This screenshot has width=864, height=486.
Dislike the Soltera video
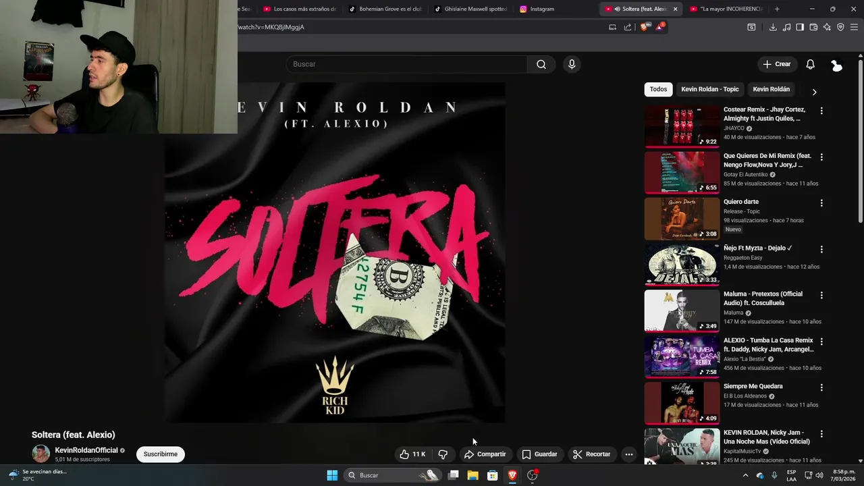(x=443, y=454)
